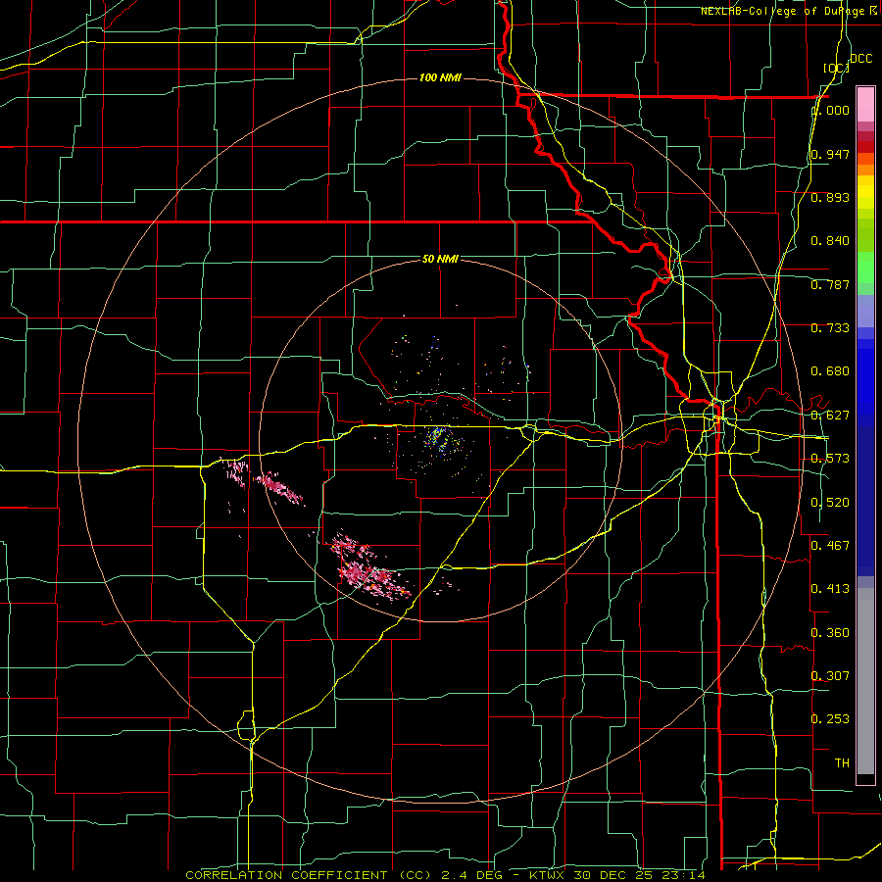Screen dimensions: 882x882
Task: Click the 0.520 color scale value
Action: click(x=830, y=502)
